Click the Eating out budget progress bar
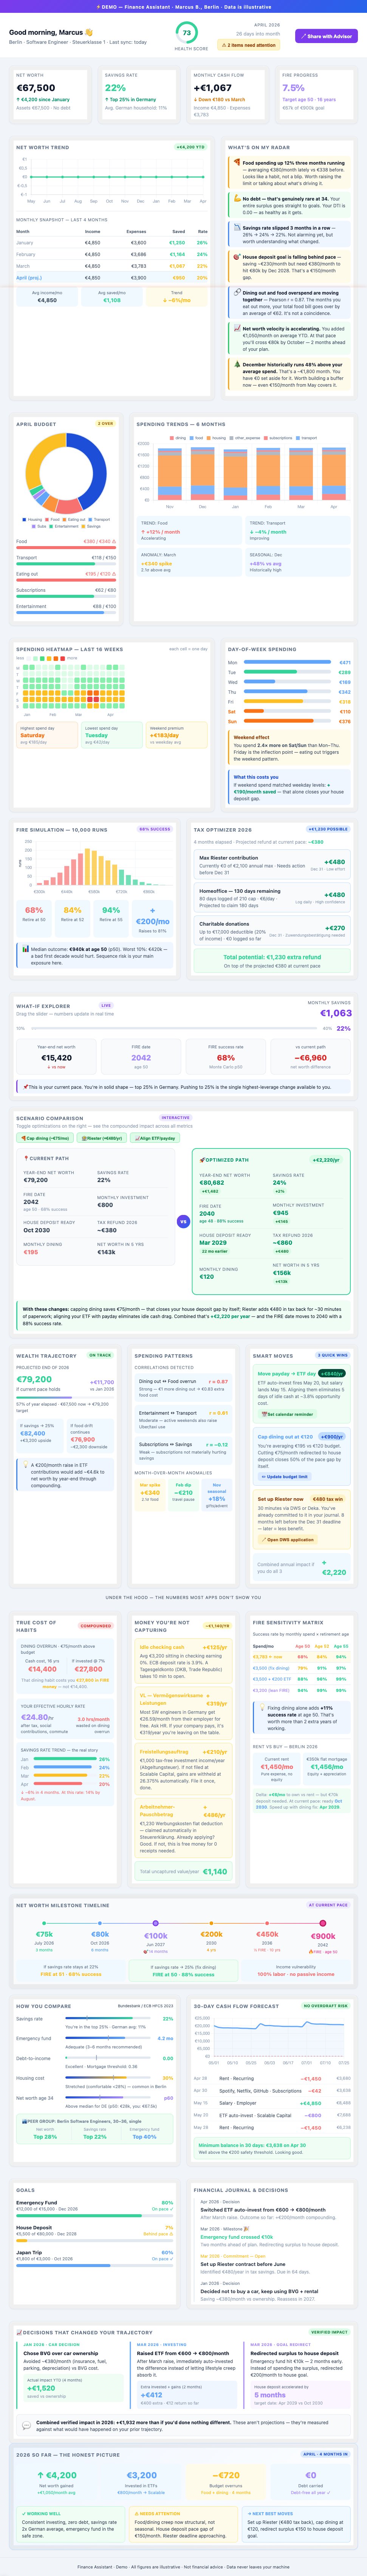This screenshot has width=367, height=2576. pos(66,580)
